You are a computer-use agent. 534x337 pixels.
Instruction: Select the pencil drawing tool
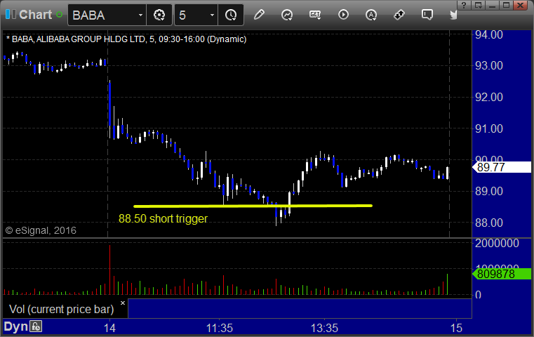click(x=259, y=15)
